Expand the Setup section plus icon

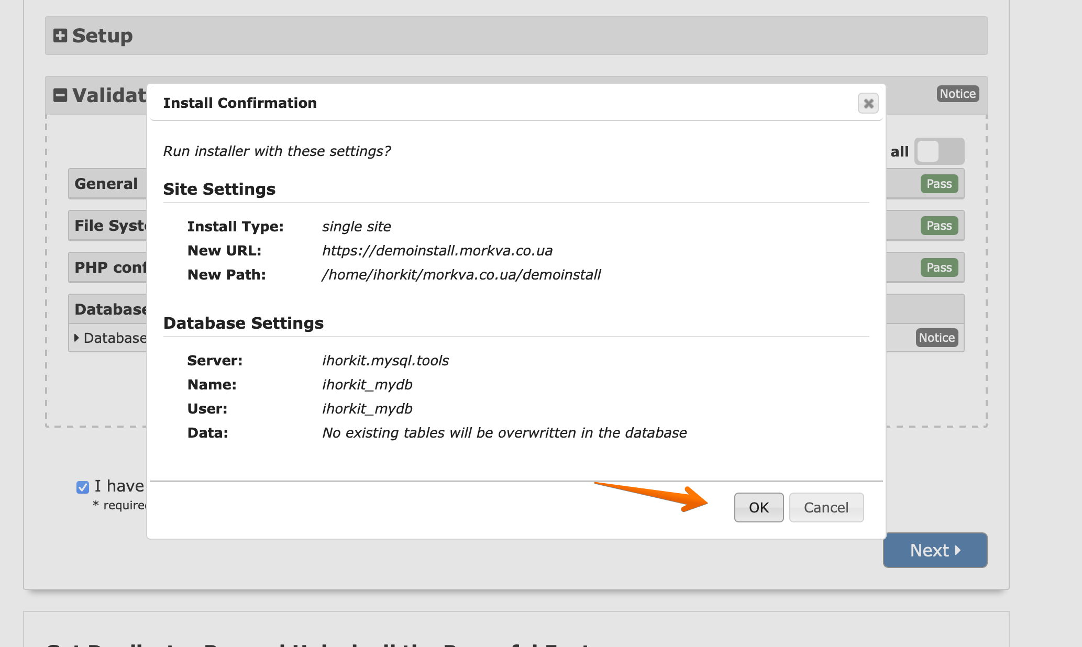pyautogui.click(x=60, y=36)
